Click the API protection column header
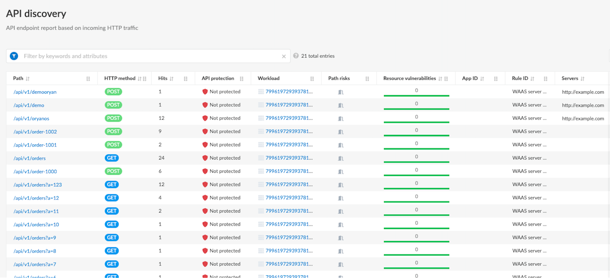 [218, 78]
